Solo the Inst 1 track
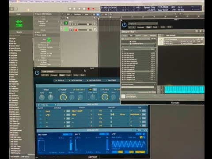 (x=73, y=24)
